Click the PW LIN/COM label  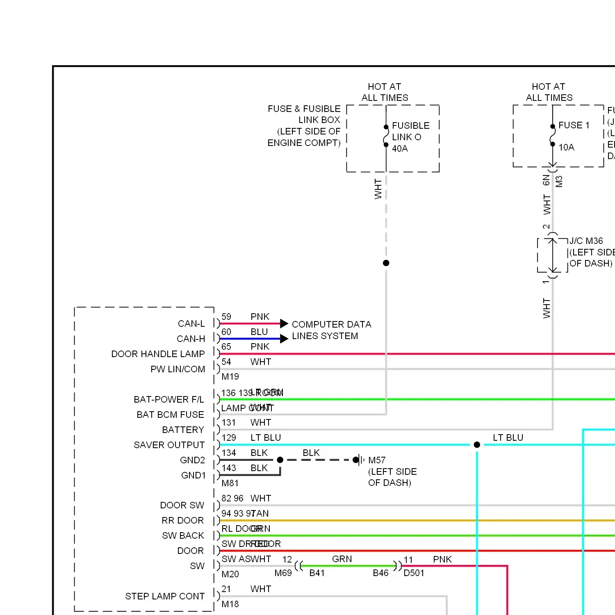[x=178, y=369]
